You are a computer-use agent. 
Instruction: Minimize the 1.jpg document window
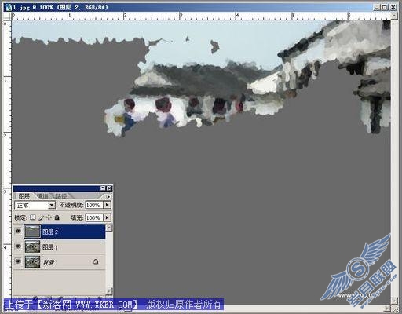coord(377,7)
